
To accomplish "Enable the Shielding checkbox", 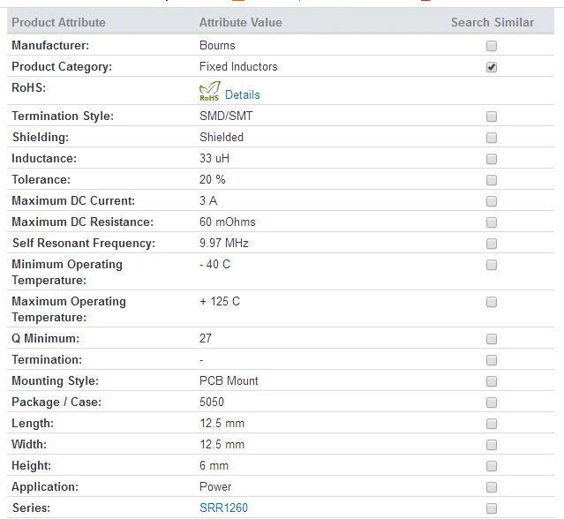I will (x=492, y=138).
